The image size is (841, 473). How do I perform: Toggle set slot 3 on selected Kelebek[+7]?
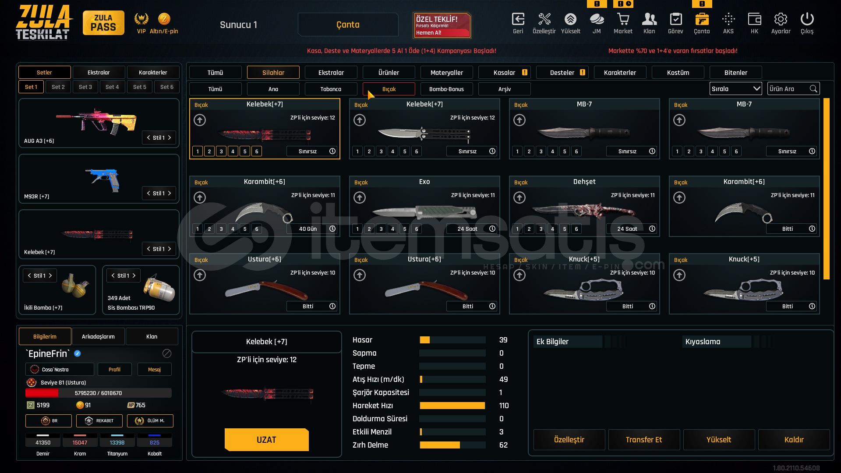pos(221,152)
